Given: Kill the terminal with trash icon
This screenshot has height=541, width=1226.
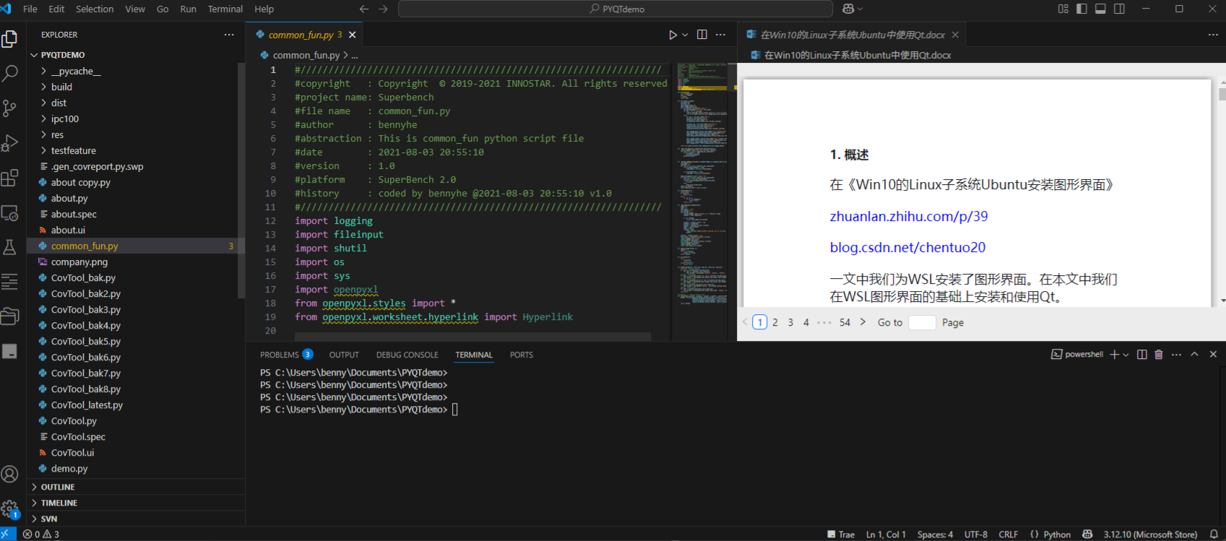Looking at the screenshot, I should point(1159,355).
